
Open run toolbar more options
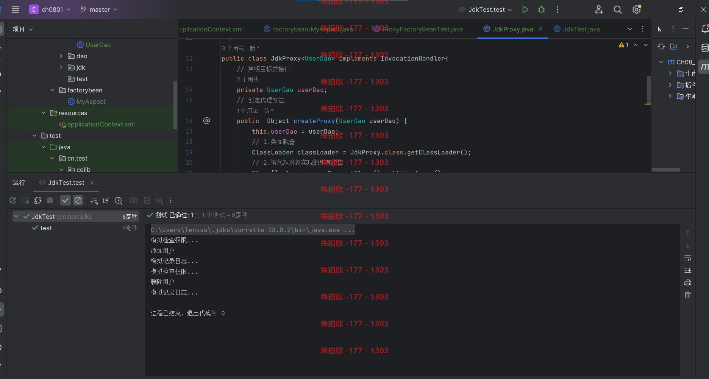(x=171, y=200)
